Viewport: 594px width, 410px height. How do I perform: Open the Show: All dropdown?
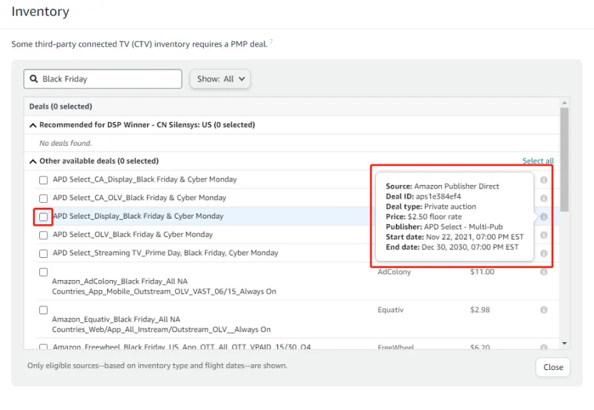pyautogui.click(x=220, y=79)
